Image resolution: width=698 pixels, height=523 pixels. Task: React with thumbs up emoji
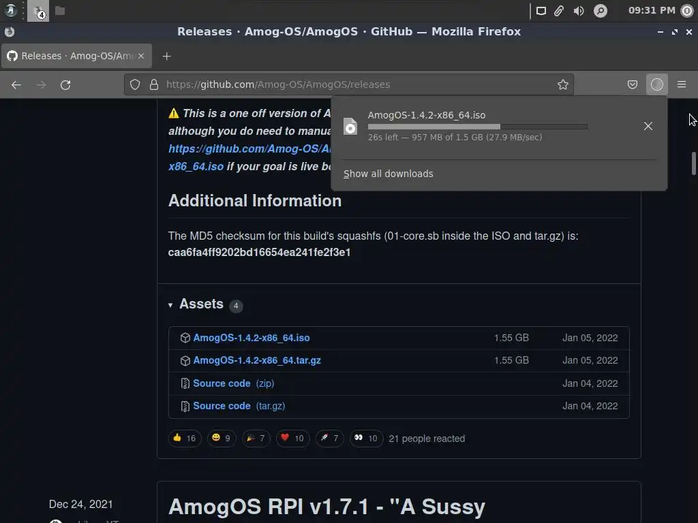185,439
